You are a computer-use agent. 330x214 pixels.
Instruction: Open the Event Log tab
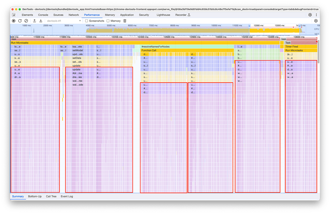66,196
